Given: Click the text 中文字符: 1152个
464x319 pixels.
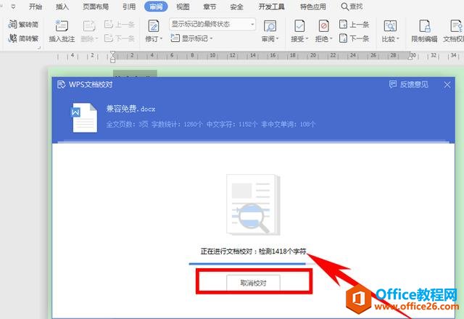Looking at the screenshot, I should pos(232,124).
